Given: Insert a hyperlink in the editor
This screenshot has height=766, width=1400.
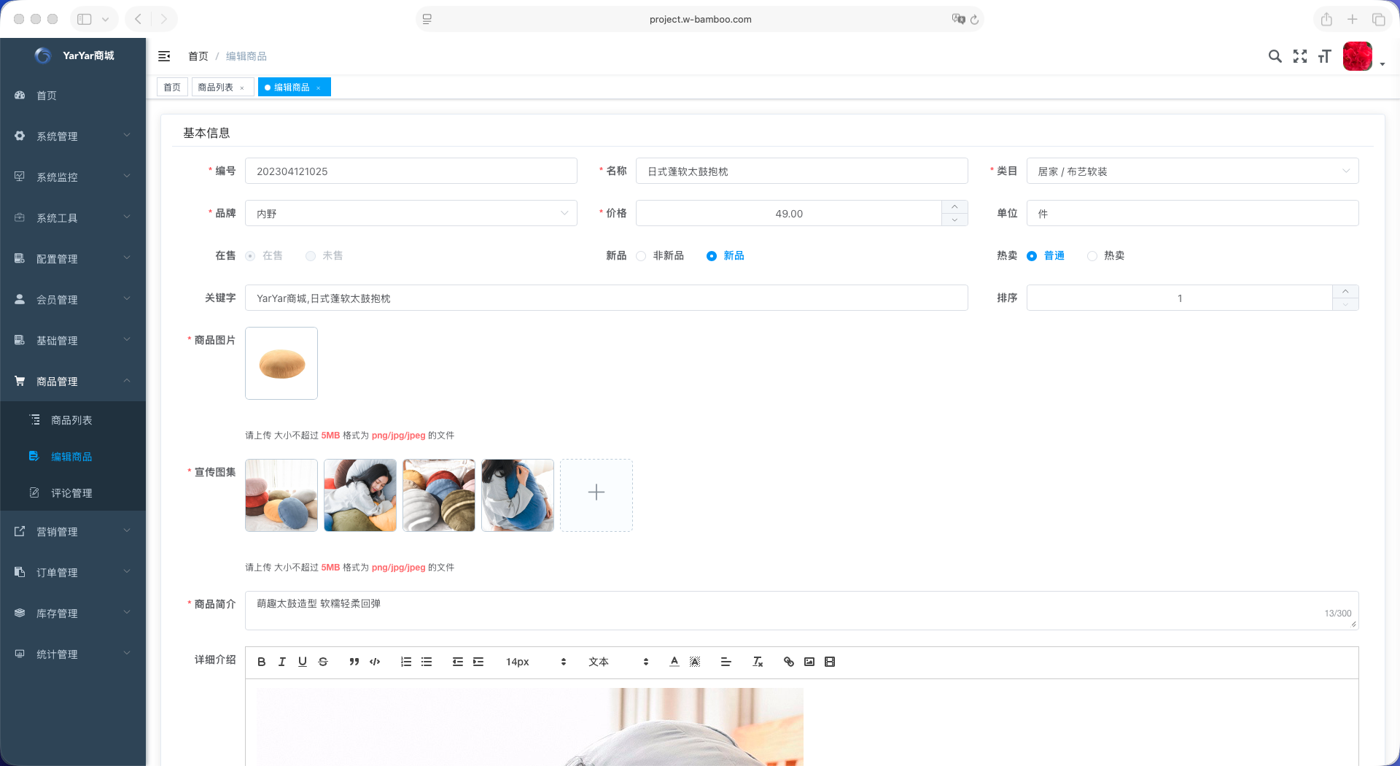Looking at the screenshot, I should click(789, 662).
